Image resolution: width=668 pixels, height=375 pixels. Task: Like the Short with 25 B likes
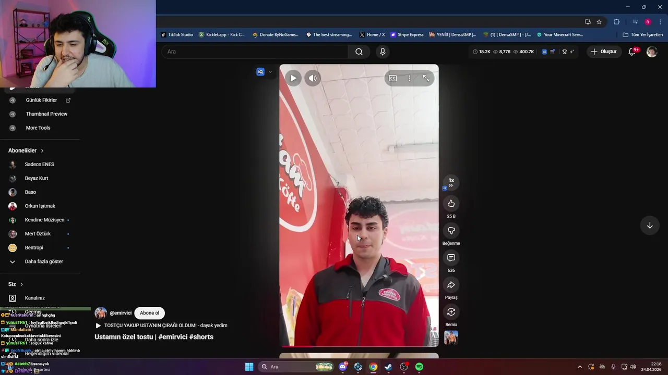451,204
